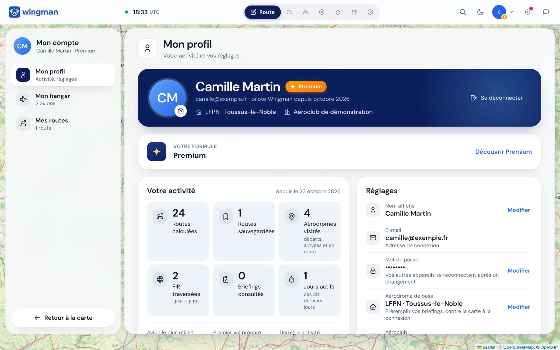
Task: Click the password lock icon in Réglages
Action: point(373,271)
